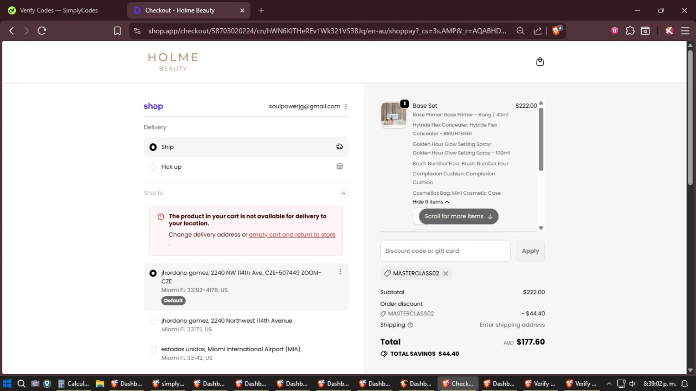696x391 pixels.
Task: Click the red shield extension icon
Action: pyautogui.click(x=615, y=31)
